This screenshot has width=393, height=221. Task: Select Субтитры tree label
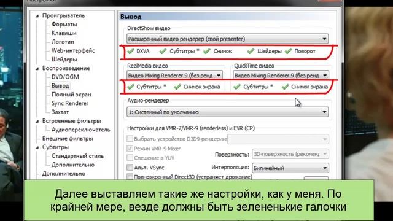pos(55,147)
